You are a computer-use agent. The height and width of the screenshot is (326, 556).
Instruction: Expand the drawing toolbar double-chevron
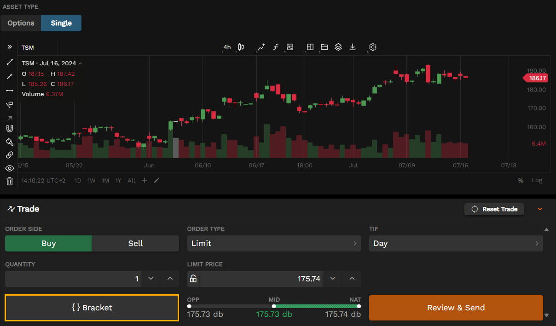pos(9,47)
